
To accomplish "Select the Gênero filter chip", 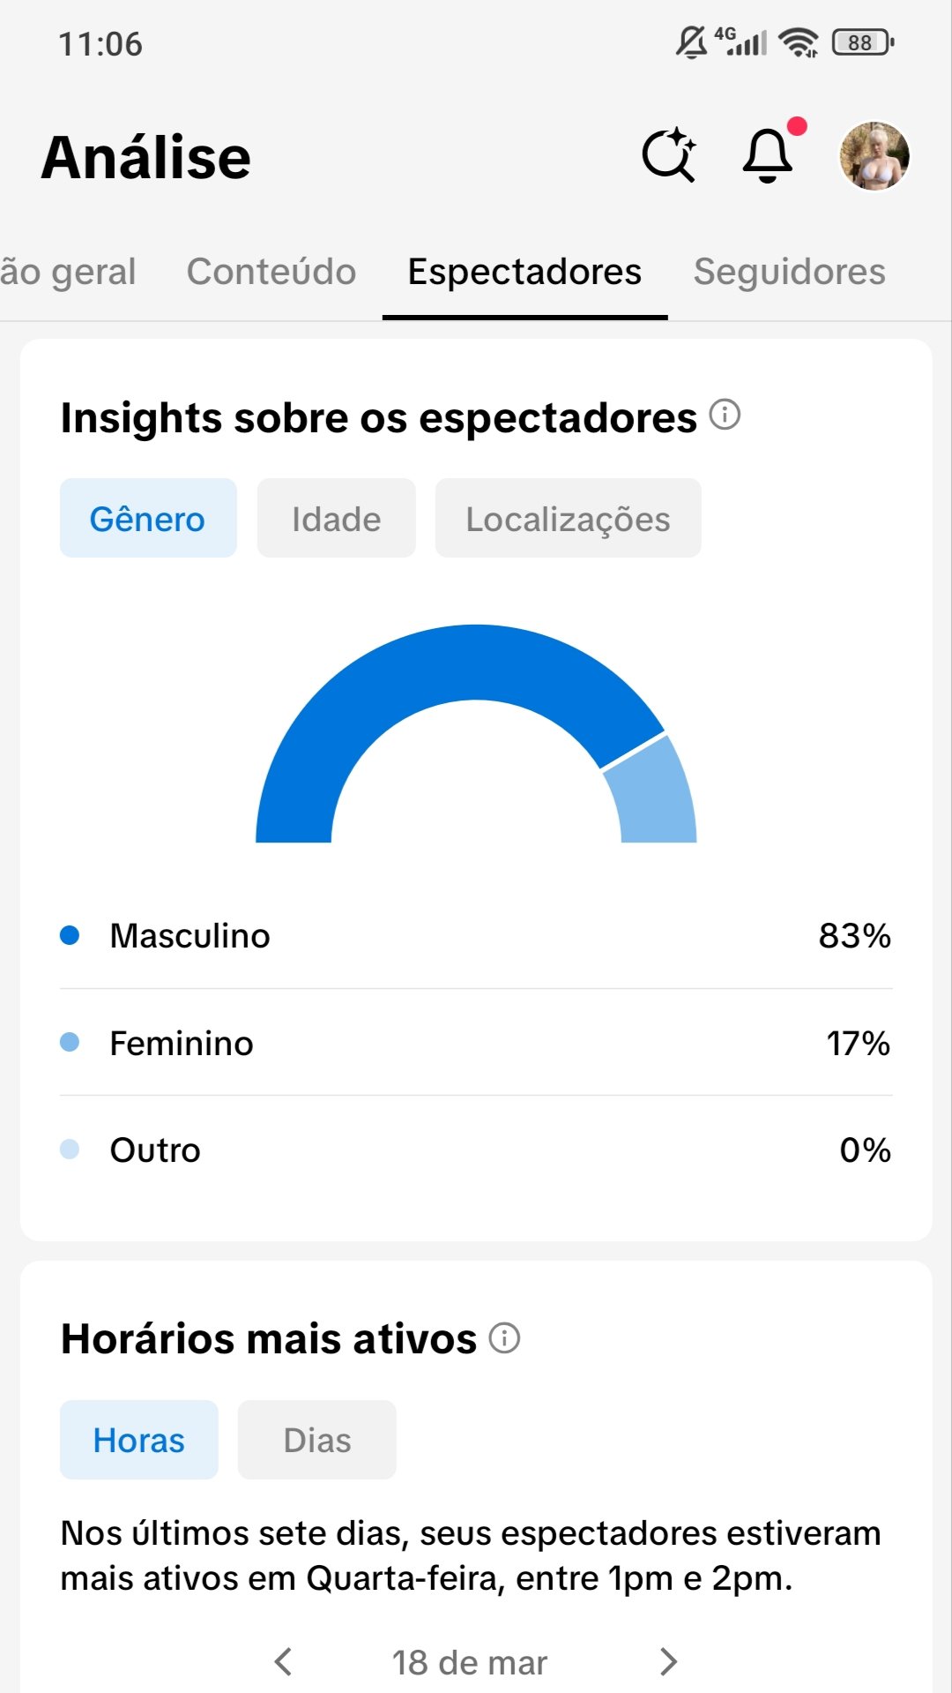I will click(x=148, y=519).
